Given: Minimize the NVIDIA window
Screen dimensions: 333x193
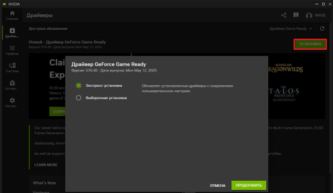Looking at the screenshot, I should tap(316, 4).
